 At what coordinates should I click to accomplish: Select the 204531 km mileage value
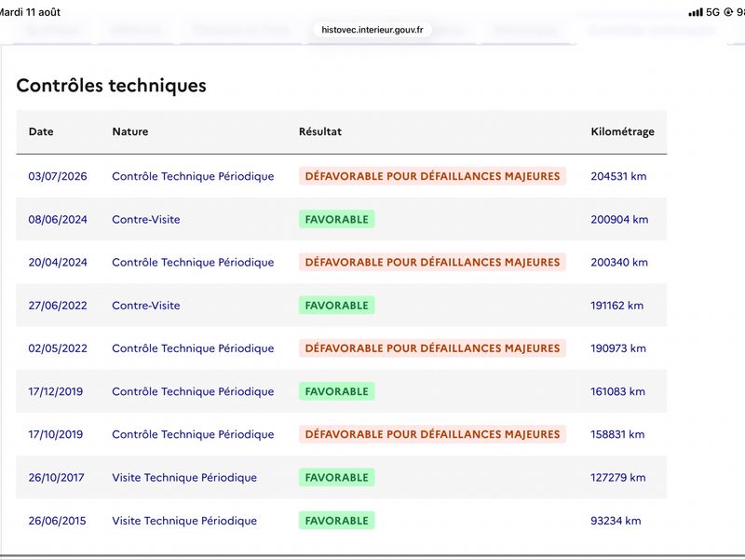618,176
